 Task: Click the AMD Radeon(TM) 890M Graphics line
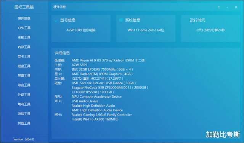[x=102, y=74]
